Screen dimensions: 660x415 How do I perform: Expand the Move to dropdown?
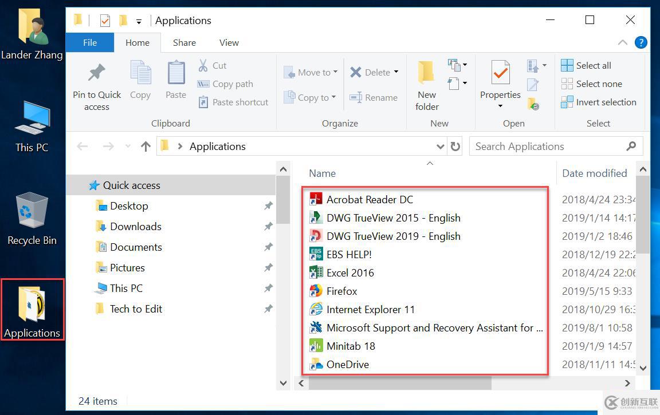(x=335, y=73)
